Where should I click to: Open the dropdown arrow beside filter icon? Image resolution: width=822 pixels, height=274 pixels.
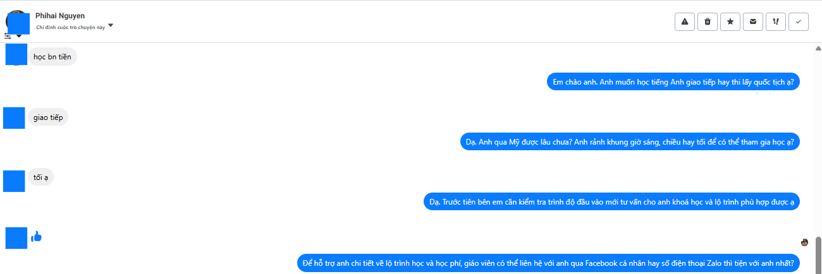click(19, 37)
